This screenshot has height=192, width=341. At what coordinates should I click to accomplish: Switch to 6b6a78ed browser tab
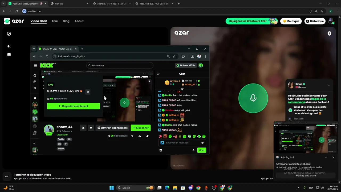point(154,4)
